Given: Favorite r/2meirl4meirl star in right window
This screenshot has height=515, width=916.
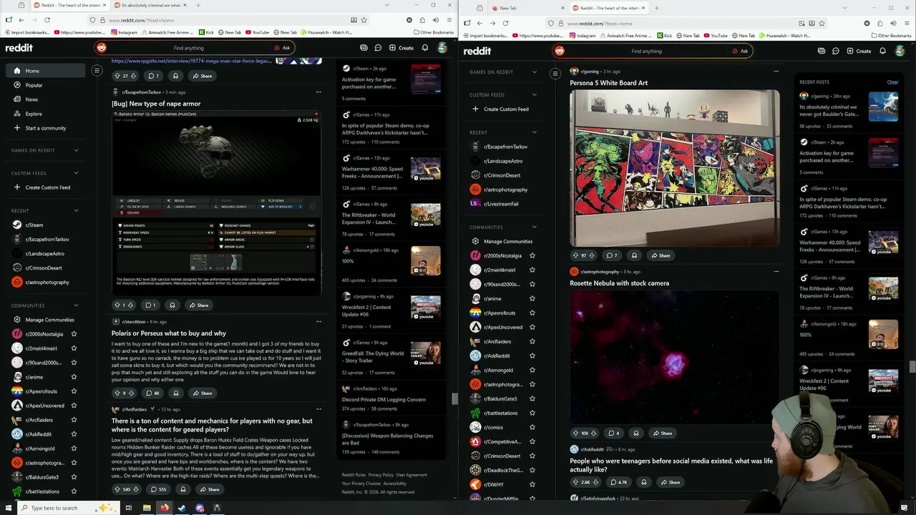Looking at the screenshot, I should click(x=532, y=270).
